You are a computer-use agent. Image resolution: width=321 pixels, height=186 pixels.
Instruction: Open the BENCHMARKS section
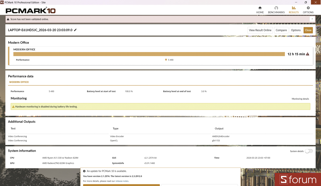(x=276, y=10)
